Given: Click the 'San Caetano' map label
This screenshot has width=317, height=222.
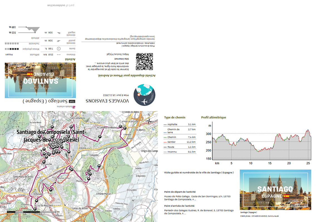Looking at the screenshot, I should (76, 118).
